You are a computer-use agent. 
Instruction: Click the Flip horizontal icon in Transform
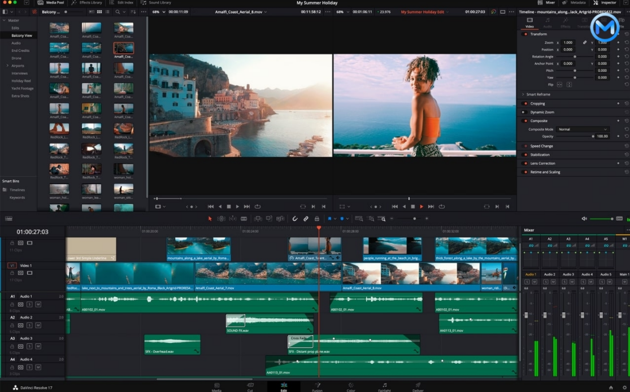[559, 85]
